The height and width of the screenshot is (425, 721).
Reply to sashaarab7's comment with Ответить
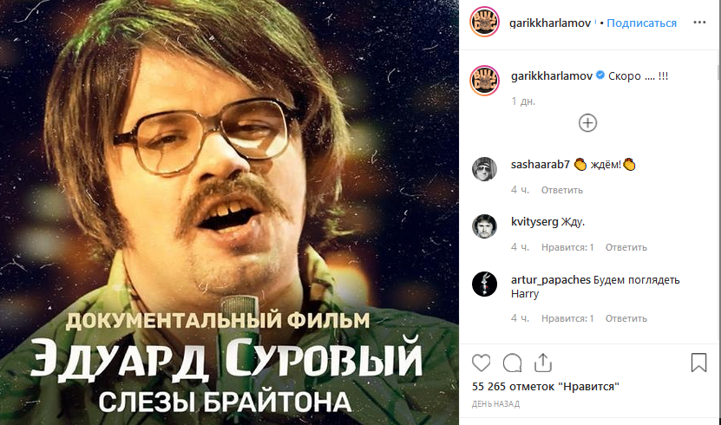pyautogui.click(x=562, y=190)
